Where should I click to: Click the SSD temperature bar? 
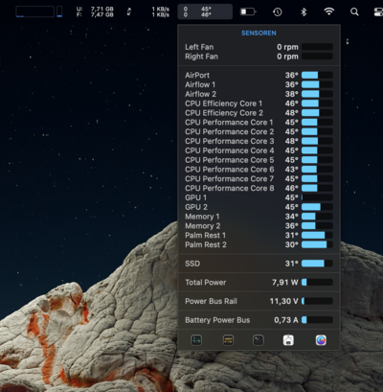[x=317, y=264]
